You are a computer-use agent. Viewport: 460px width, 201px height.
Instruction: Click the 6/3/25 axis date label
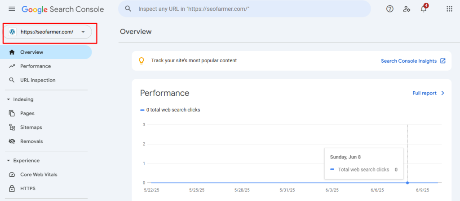332,190
